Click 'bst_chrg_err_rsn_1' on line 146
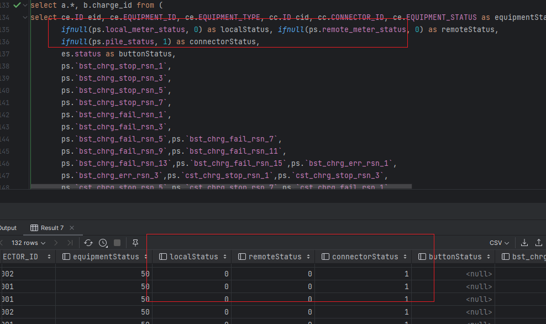 [x=349, y=164]
